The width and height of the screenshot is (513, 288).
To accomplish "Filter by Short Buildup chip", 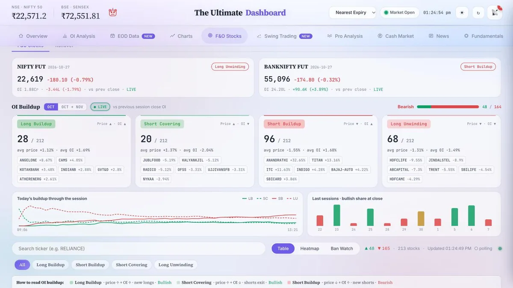I will [x=90, y=265].
